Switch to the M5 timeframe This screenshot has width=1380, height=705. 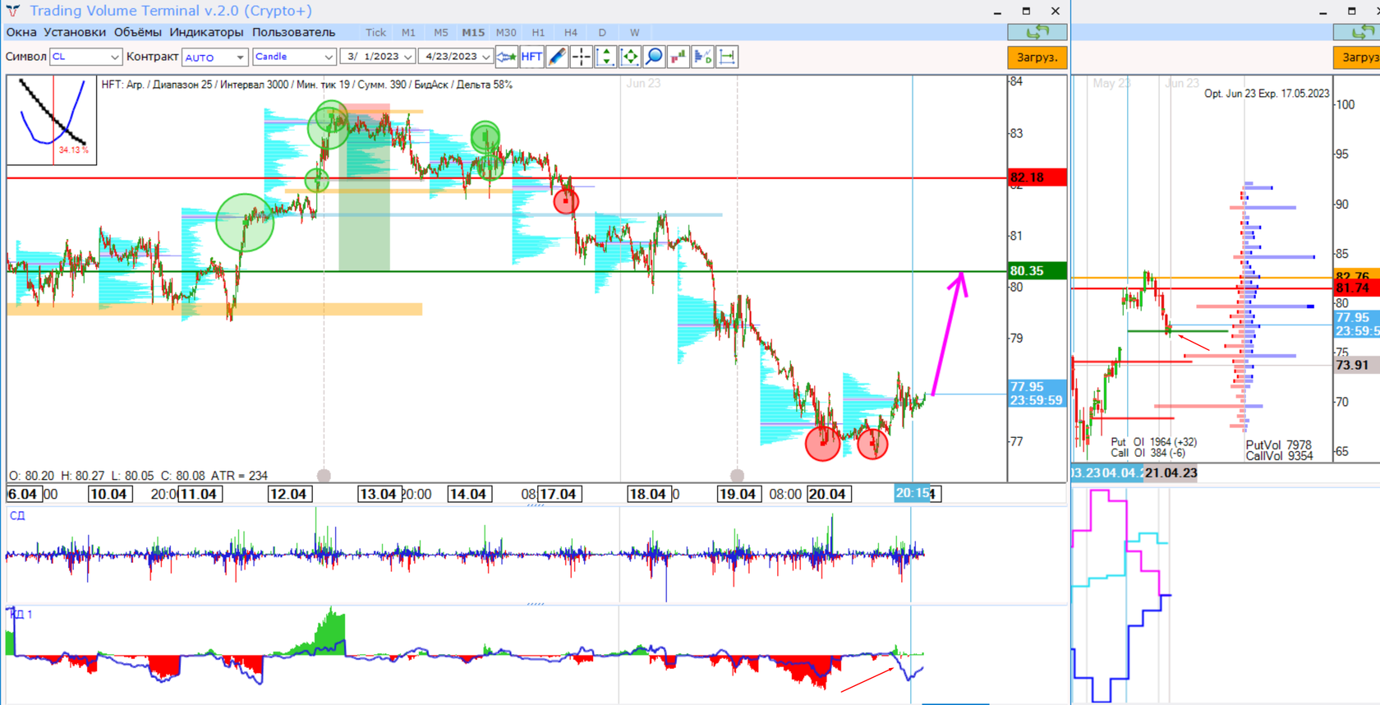[x=441, y=32]
